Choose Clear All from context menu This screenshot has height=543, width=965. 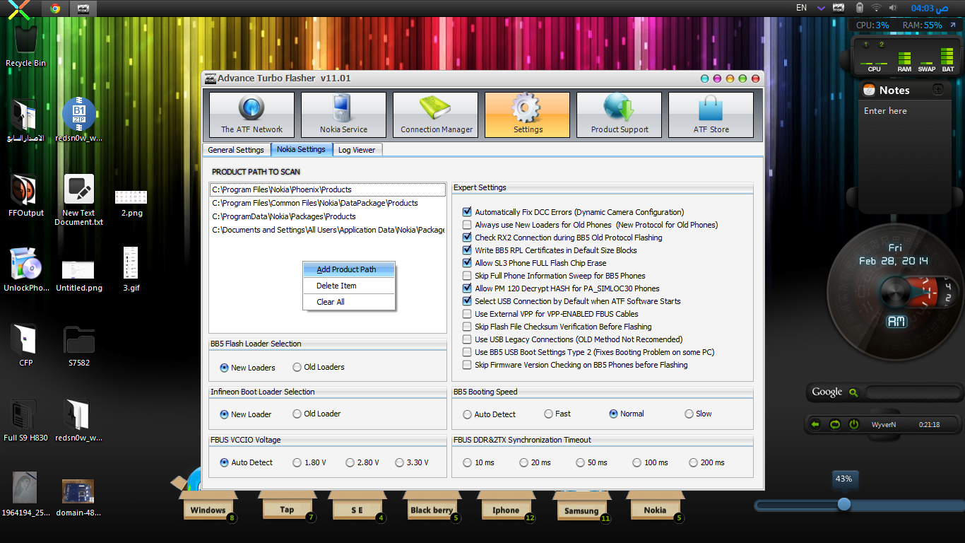[349, 302]
